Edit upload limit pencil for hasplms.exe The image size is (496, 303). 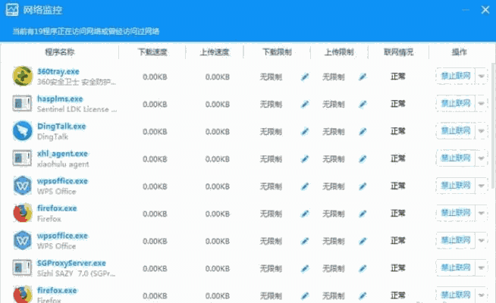[x=363, y=104]
